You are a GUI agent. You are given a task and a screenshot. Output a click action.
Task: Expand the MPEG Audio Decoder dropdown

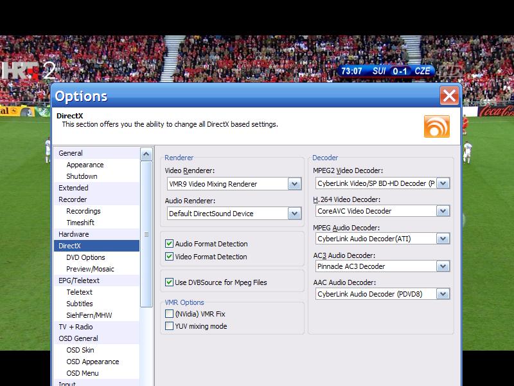(443, 239)
